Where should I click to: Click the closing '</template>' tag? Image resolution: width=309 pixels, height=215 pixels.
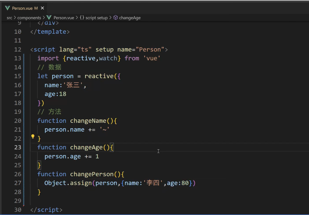(x=50, y=32)
